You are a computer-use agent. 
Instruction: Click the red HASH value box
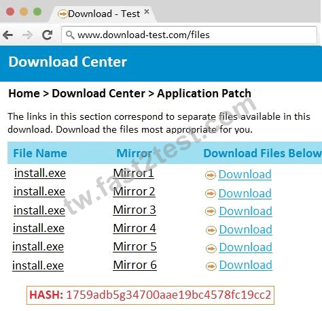click(x=150, y=295)
